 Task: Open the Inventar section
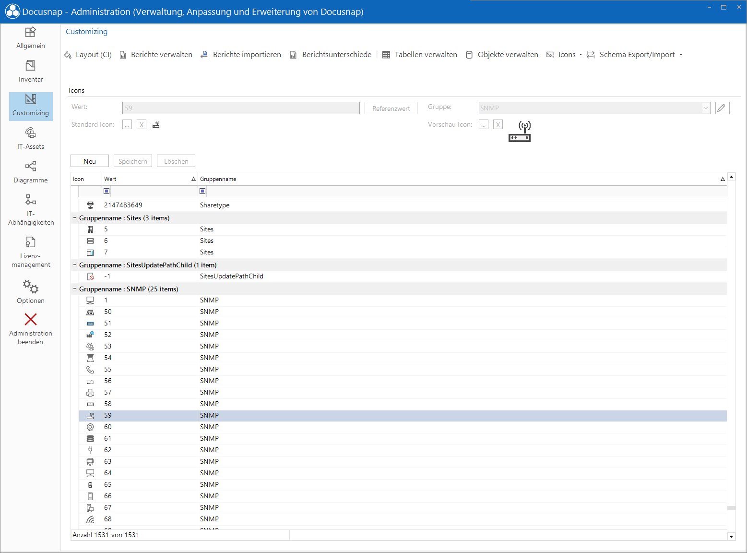click(31, 72)
